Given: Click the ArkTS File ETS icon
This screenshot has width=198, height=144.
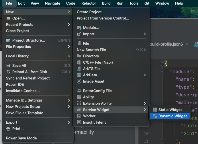Looking at the screenshot, I should point(79,69).
